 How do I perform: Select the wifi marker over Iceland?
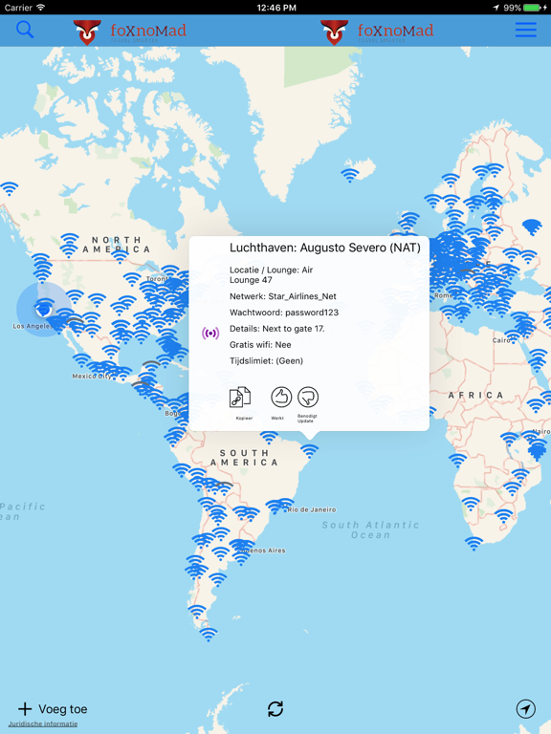(x=349, y=176)
